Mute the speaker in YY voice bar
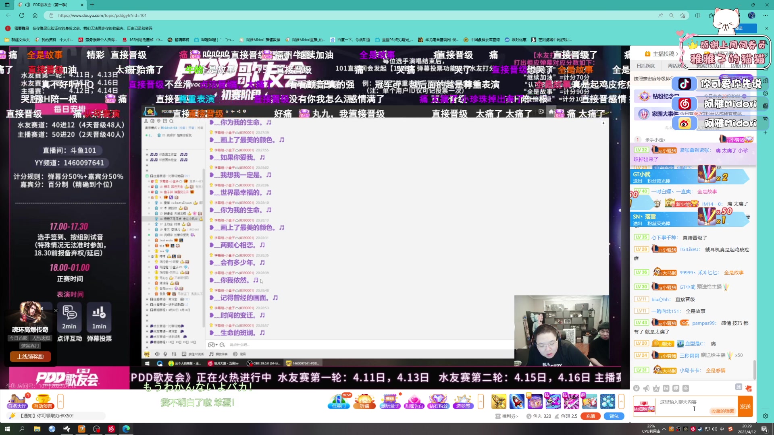 pos(157,354)
